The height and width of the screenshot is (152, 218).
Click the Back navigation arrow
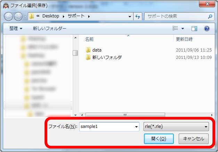point(8,16)
